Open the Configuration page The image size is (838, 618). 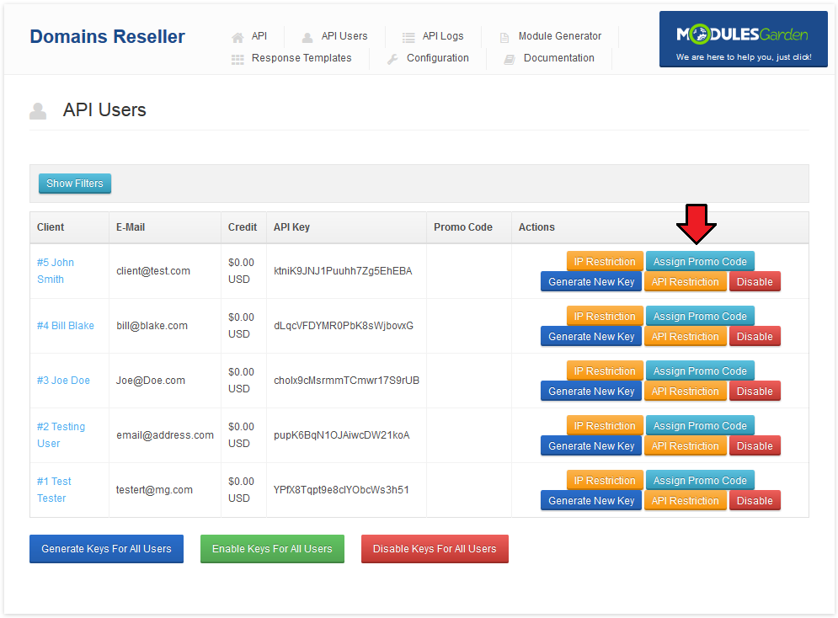(x=438, y=58)
